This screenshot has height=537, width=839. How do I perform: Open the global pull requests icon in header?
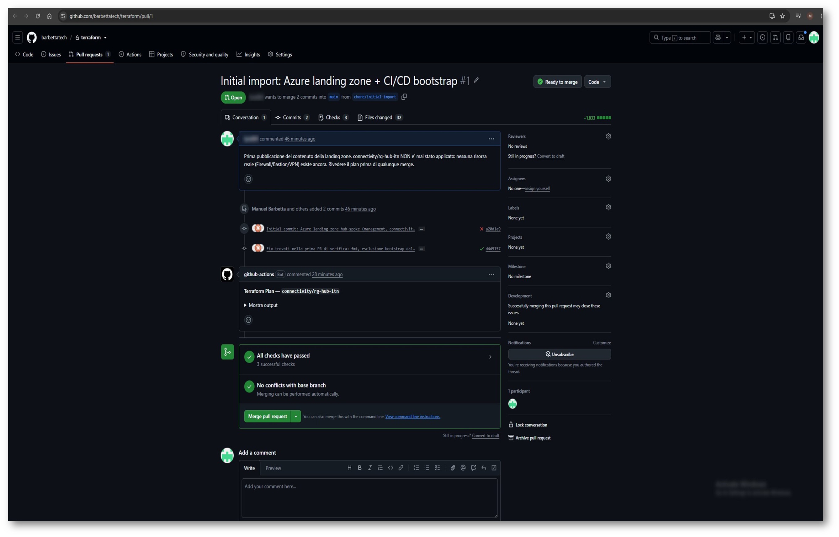(775, 37)
